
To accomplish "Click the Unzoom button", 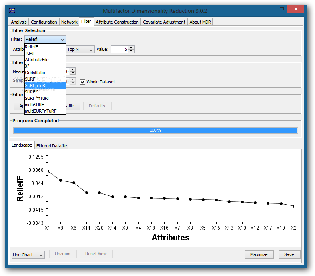I will click(x=63, y=254).
